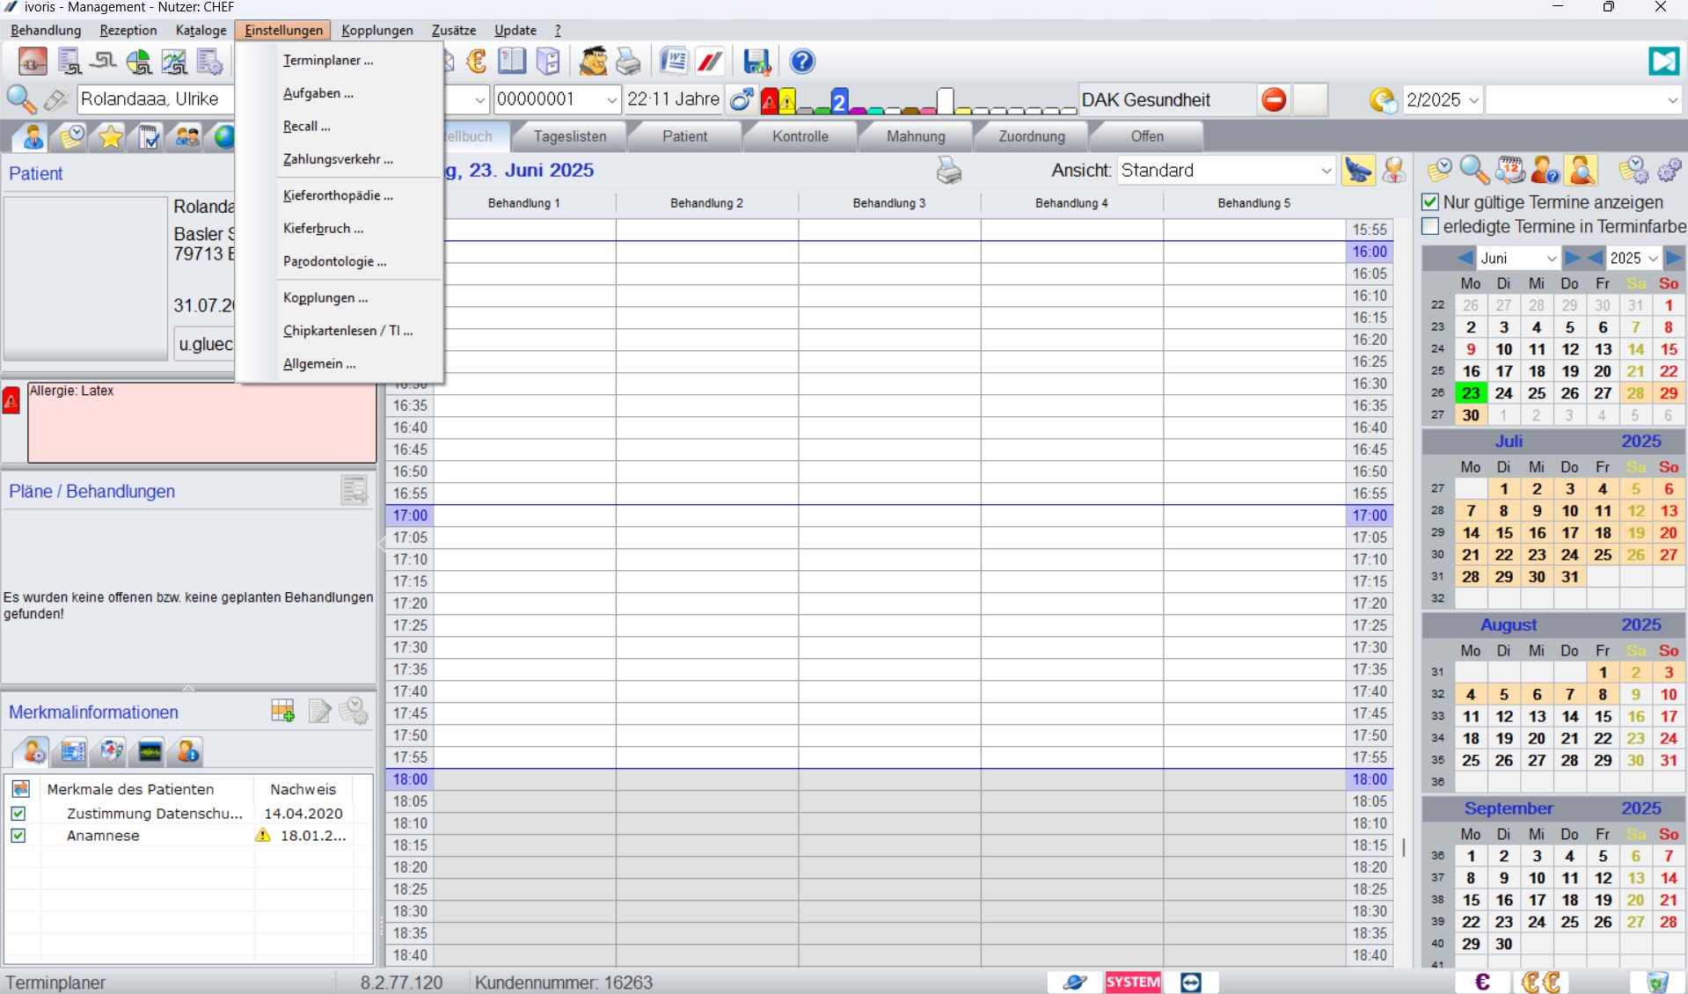The image size is (1688, 994).
Task: Click the magnifier icon above calendar checkboxes
Action: click(1474, 170)
